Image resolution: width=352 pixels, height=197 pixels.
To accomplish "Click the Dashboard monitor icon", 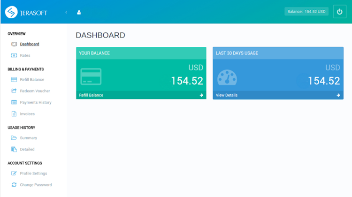I will click(14, 44).
